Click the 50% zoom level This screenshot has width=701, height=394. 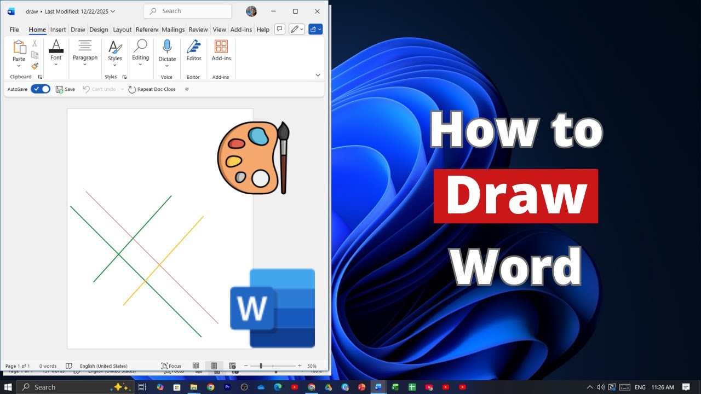click(312, 366)
